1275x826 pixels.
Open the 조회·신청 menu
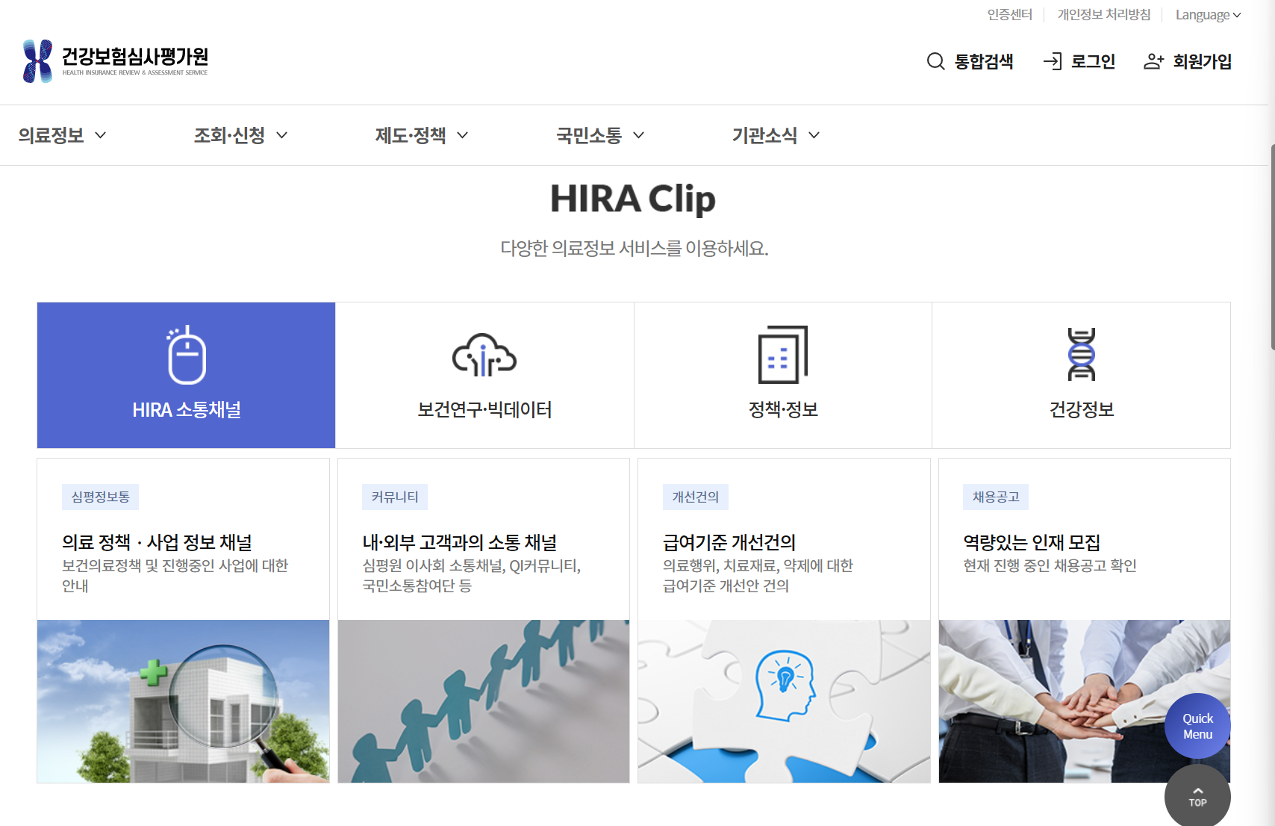[229, 135]
